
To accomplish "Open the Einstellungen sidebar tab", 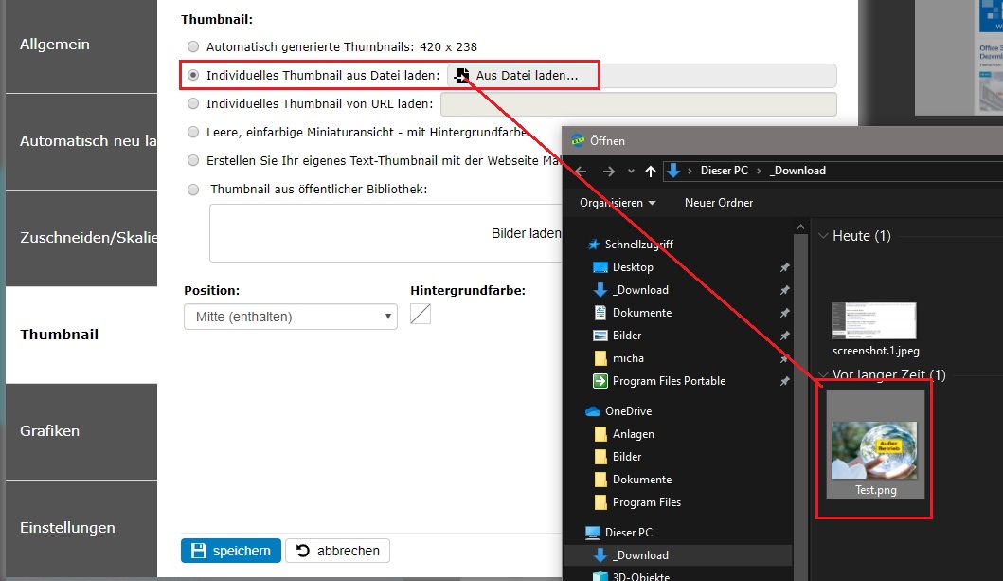I will coord(81,528).
